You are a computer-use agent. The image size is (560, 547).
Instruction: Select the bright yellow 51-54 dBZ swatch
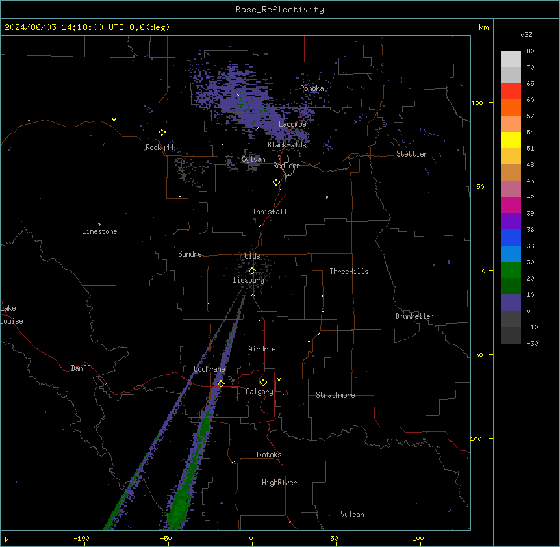click(511, 140)
